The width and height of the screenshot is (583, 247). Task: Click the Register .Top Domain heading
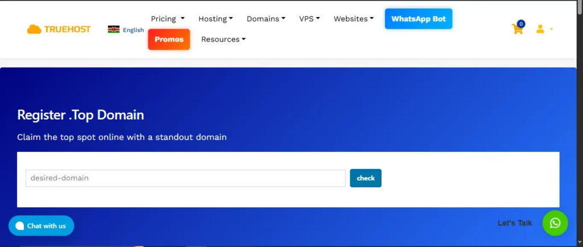(80, 115)
